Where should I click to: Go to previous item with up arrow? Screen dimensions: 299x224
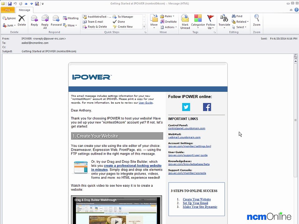(26, 3)
